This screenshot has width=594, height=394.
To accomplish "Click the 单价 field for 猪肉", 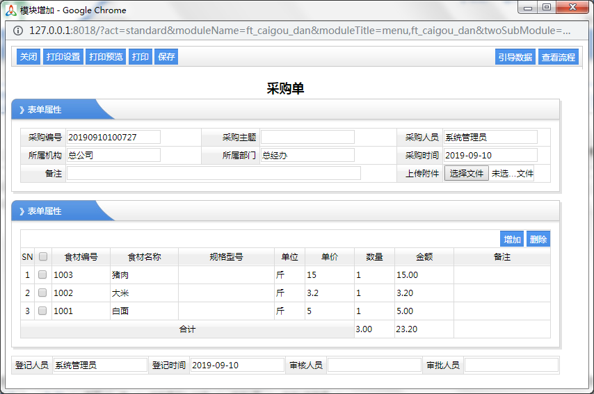I will click(x=329, y=275).
